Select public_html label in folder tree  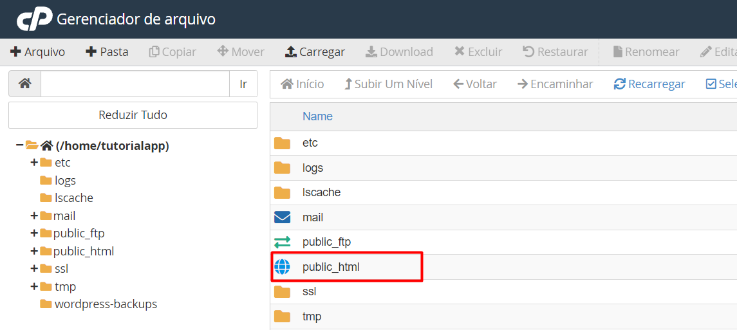(x=84, y=251)
